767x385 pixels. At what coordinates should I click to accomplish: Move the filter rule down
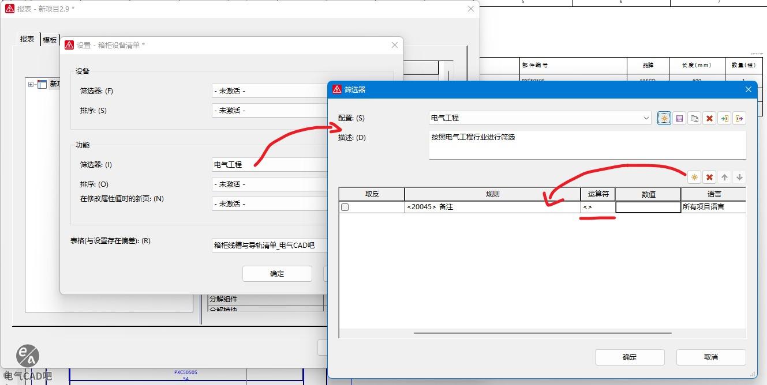coord(739,178)
